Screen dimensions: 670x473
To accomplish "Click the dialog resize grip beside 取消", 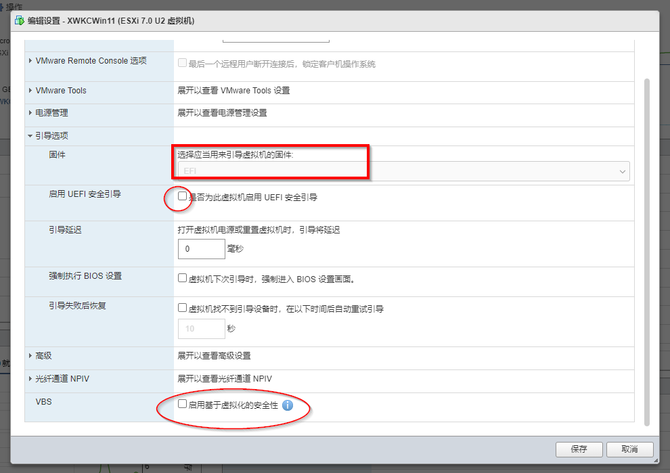I will coord(656,460).
